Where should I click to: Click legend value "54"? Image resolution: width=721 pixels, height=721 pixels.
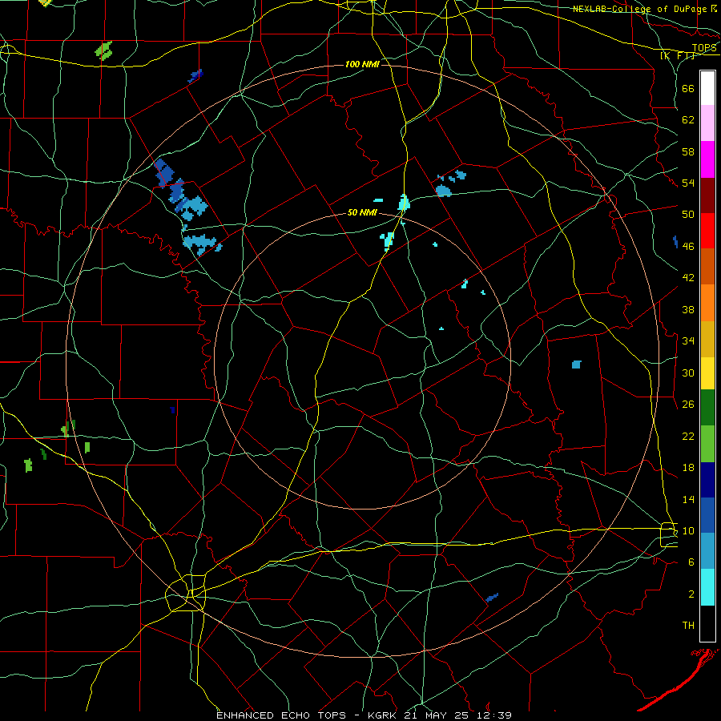(x=688, y=183)
